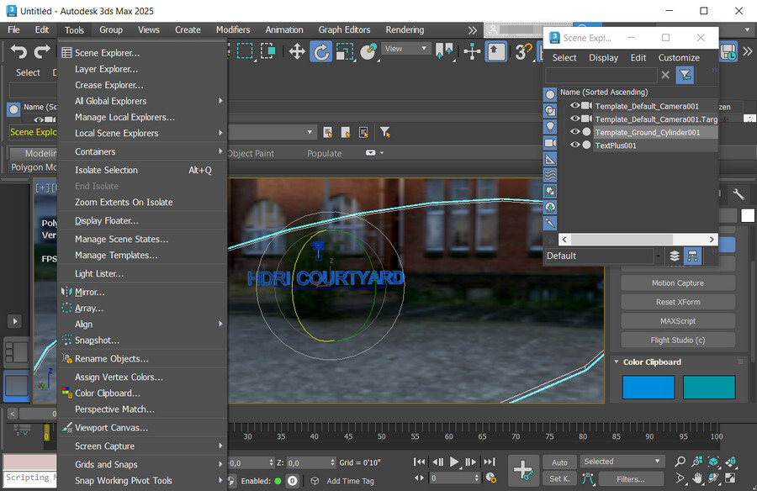Expand the All Global Explorers submenu
Screen dimensions: 757x491
142,101
